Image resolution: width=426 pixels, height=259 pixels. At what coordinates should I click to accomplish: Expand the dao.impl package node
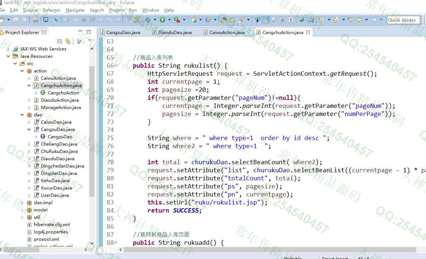[22, 203]
